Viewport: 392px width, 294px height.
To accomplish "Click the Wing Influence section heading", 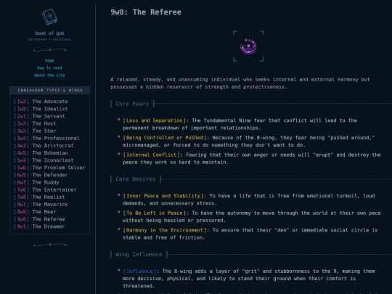I will (x=139, y=255).
